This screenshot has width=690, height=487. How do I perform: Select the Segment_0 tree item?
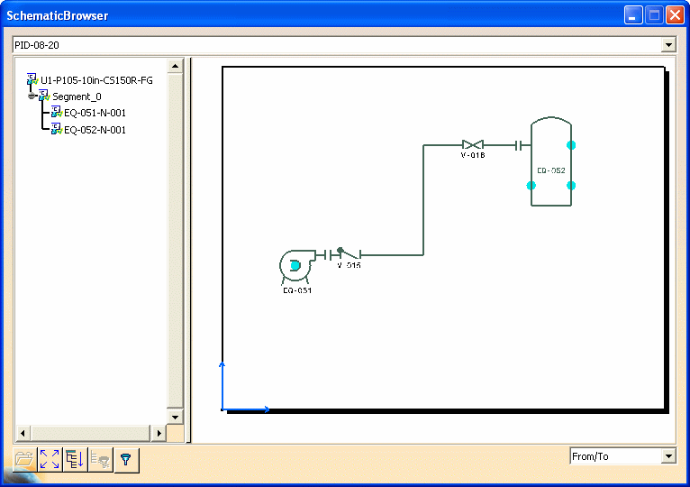77,96
